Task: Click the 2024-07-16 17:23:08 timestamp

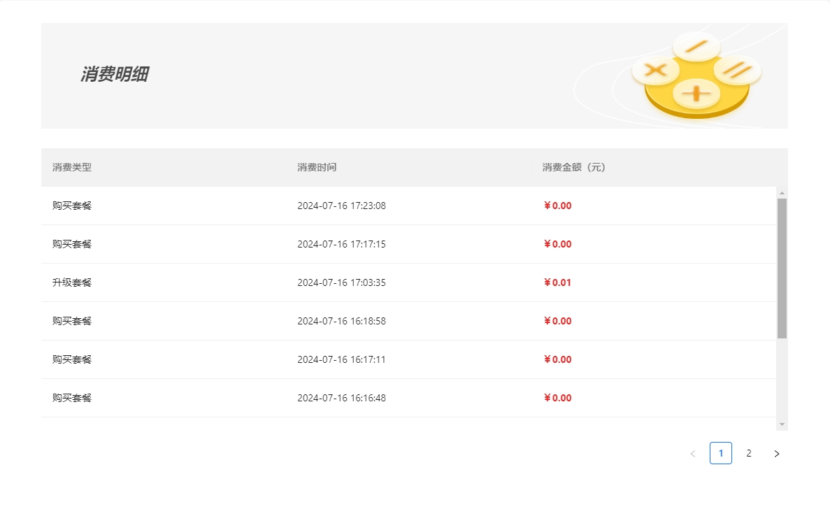Action: point(341,206)
